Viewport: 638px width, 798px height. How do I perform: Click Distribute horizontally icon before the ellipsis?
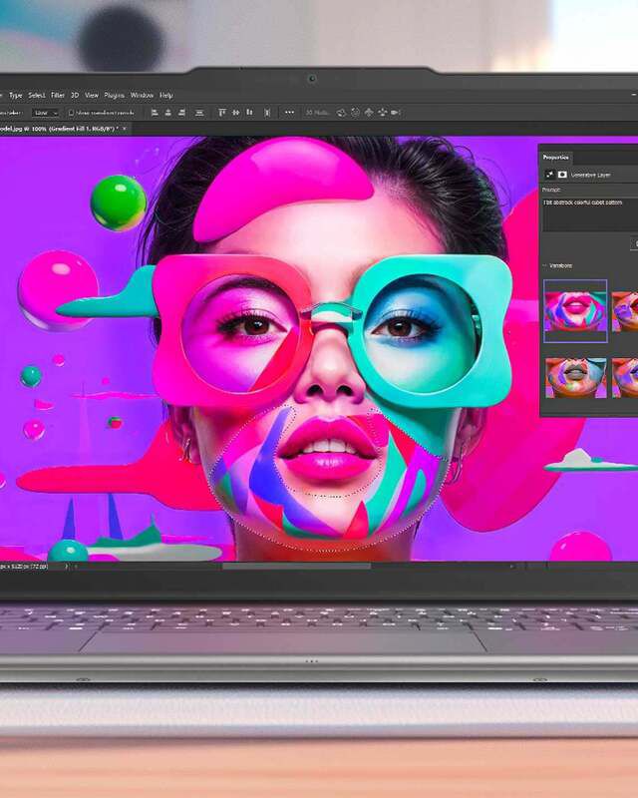(x=267, y=113)
